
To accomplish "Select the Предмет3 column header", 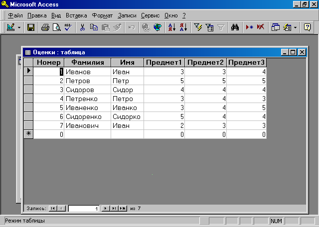I will click(246, 62).
